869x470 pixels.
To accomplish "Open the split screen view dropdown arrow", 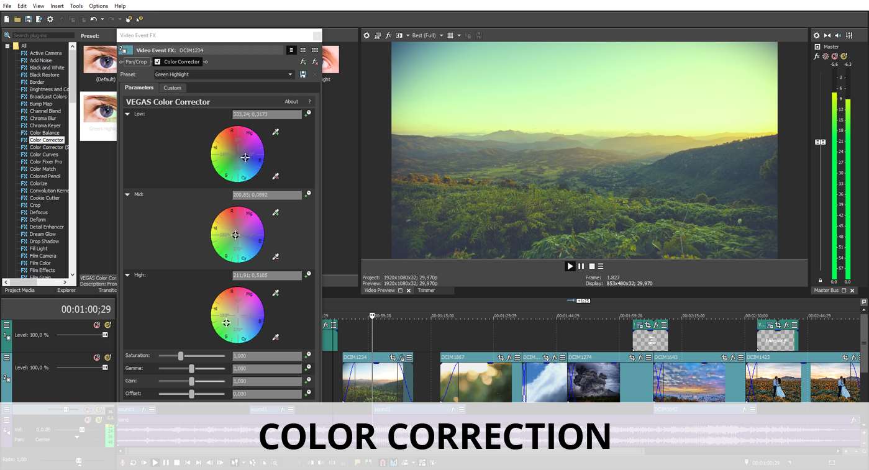I will click(x=407, y=35).
